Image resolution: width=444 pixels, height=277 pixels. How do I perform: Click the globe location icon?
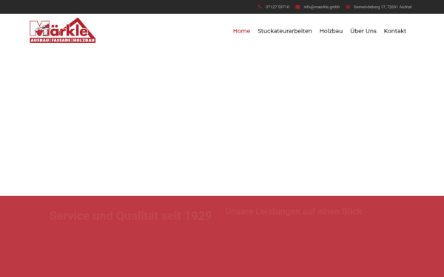[348, 7]
